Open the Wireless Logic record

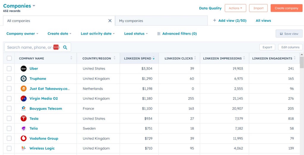(42, 148)
